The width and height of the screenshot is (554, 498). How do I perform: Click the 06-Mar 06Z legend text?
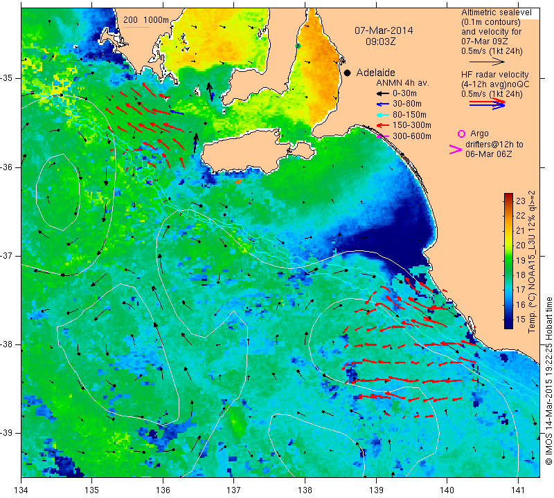pos(488,154)
